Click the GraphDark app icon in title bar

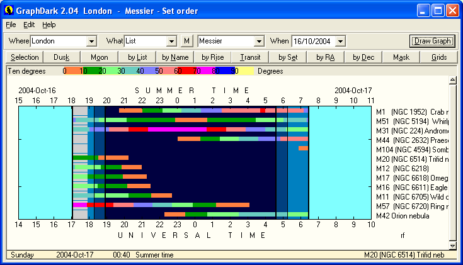(x=9, y=10)
